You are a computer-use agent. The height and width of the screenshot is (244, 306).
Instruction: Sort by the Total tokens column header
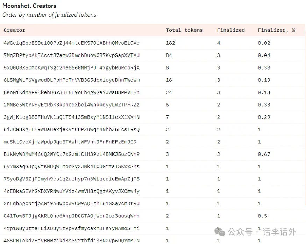(184, 30)
